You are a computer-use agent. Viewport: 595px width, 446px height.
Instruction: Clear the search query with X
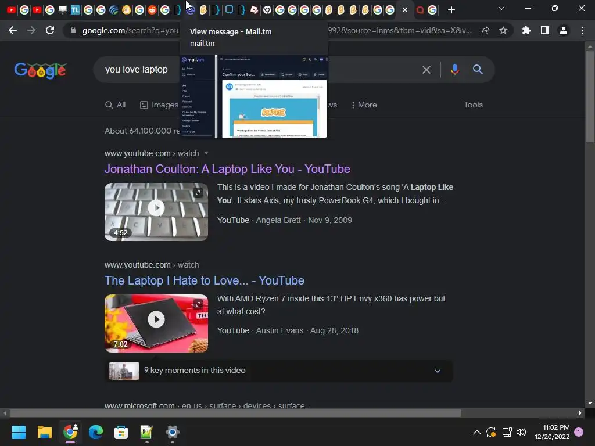(426, 70)
